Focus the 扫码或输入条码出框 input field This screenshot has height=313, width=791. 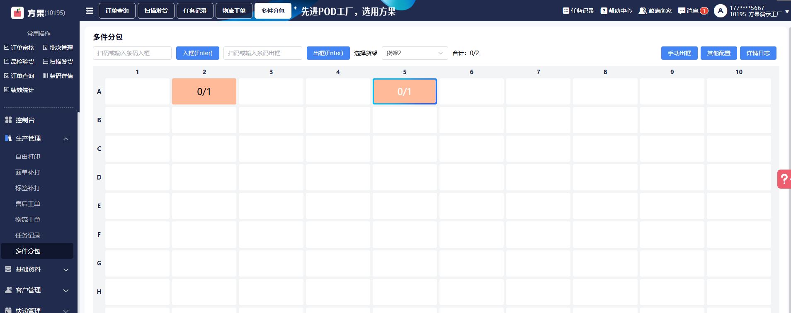tap(263, 53)
